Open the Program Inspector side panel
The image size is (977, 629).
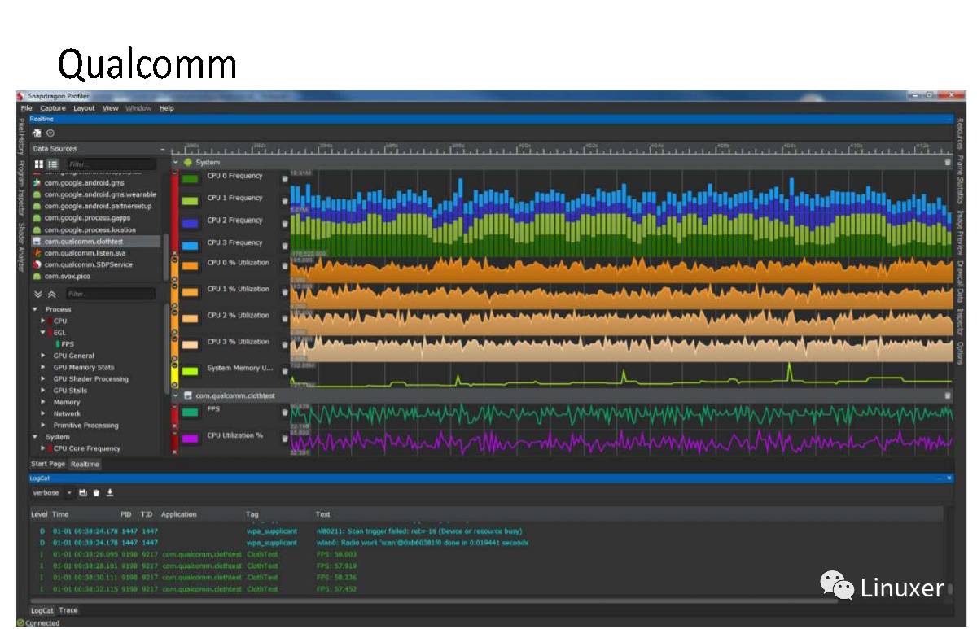click(x=22, y=188)
